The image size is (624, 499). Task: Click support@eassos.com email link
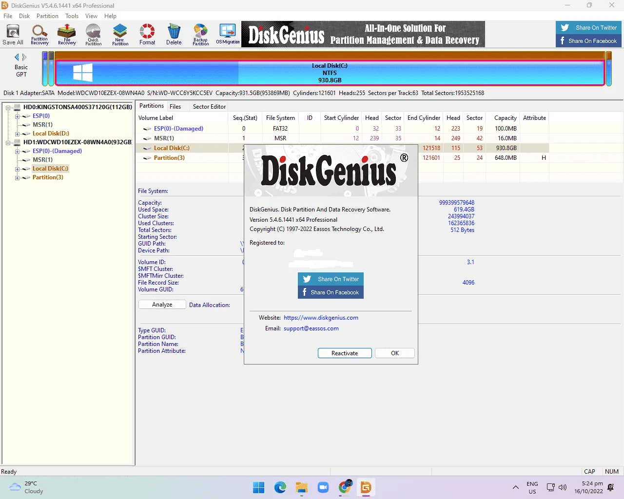coord(311,328)
